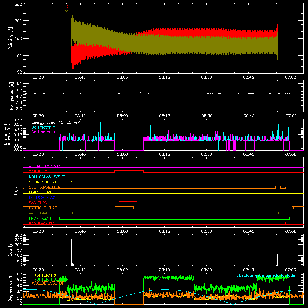Viewport: 308px width, 308px height.
Task: Click the magenta "Collimator 9" legend label
Action: click(x=43, y=132)
